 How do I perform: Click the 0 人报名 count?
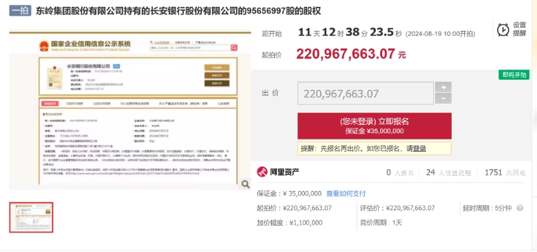[400, 173]
